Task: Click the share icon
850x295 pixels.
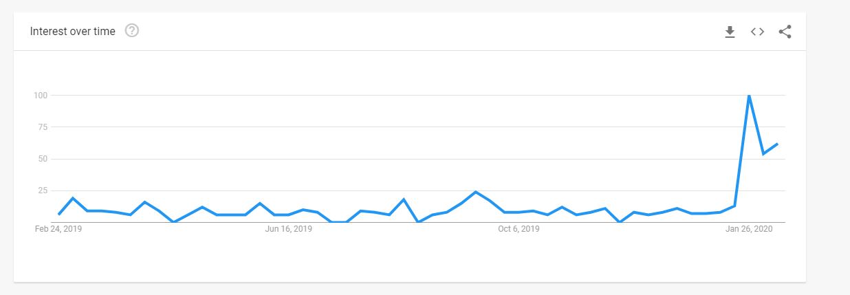Action: 785,32
